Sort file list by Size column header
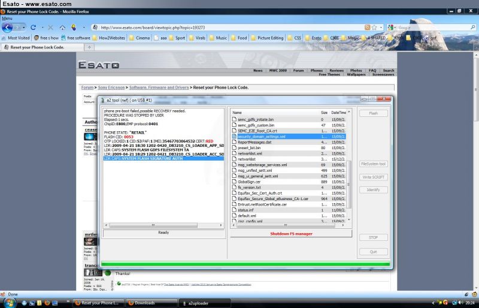This screenshot has width=479, height=308. tap(325, 113)
